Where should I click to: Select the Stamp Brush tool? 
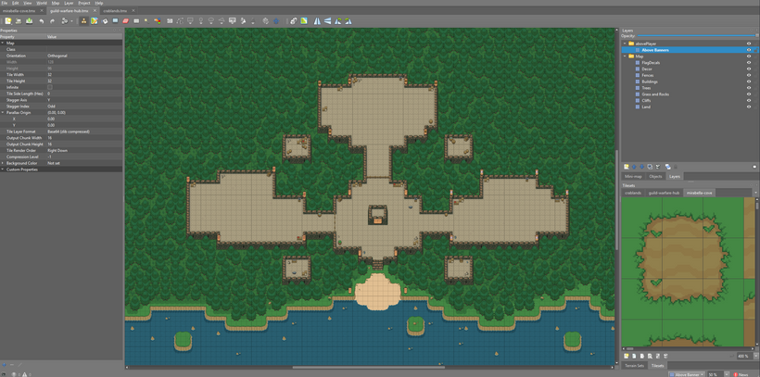point(83,20)
